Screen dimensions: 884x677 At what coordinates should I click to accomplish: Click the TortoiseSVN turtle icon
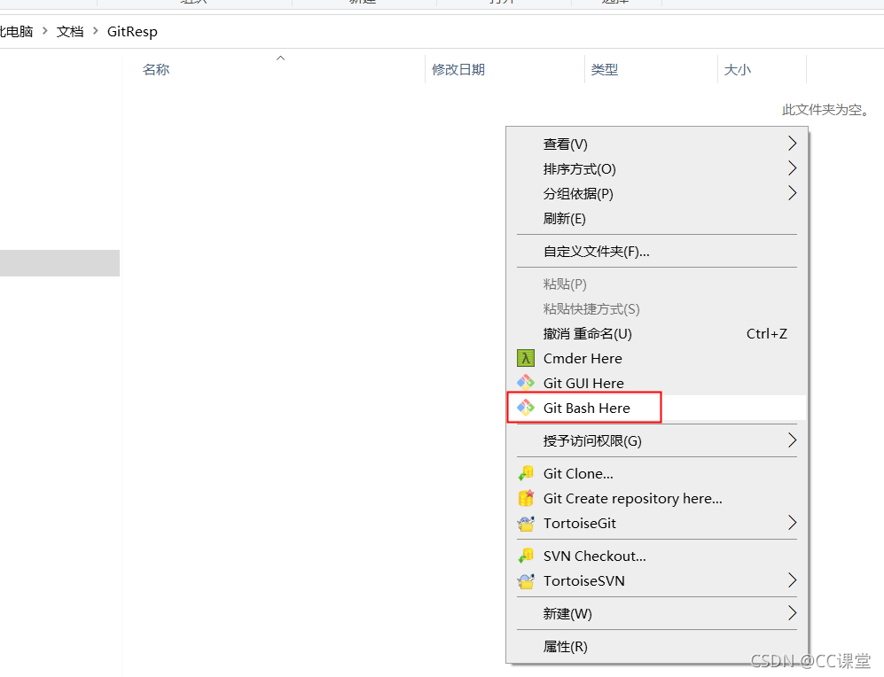click(x=526, y=580)
